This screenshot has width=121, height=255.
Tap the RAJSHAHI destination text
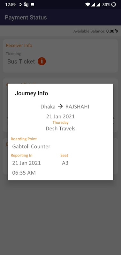[x=77, y=107]
